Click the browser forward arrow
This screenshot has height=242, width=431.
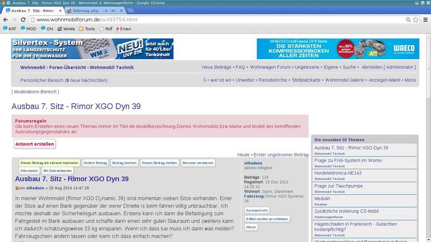pyautogui.click(x=15, y=20)
